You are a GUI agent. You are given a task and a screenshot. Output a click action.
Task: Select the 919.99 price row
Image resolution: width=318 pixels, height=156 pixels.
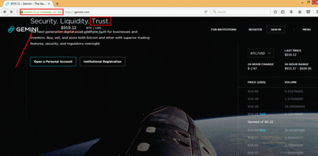pyautogui.click(x=278, y=91)
